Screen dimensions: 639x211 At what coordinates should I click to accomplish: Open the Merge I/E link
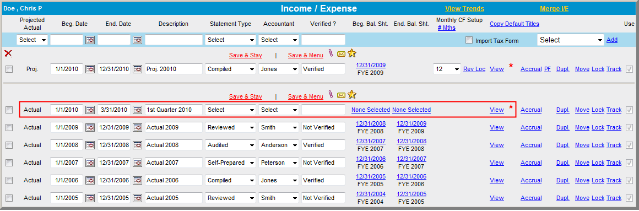click(554, 9)
